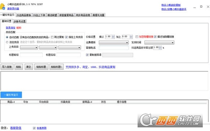210x131 pixels.
Task: Click the blue 一键发布宝贝 publish button
Action: [11, 95]
